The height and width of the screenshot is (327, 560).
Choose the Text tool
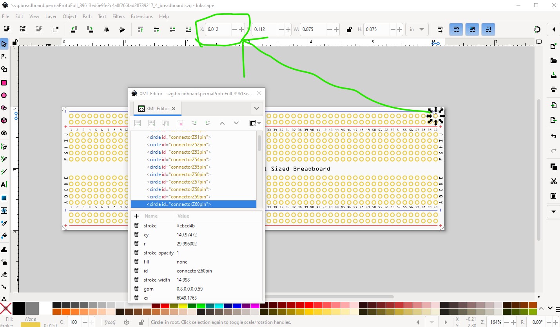pos(4,184)
